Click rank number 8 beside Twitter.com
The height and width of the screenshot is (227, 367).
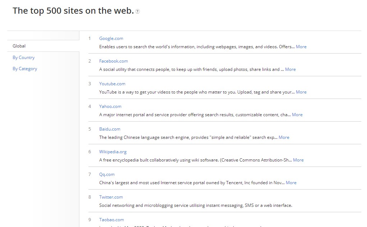90,197
